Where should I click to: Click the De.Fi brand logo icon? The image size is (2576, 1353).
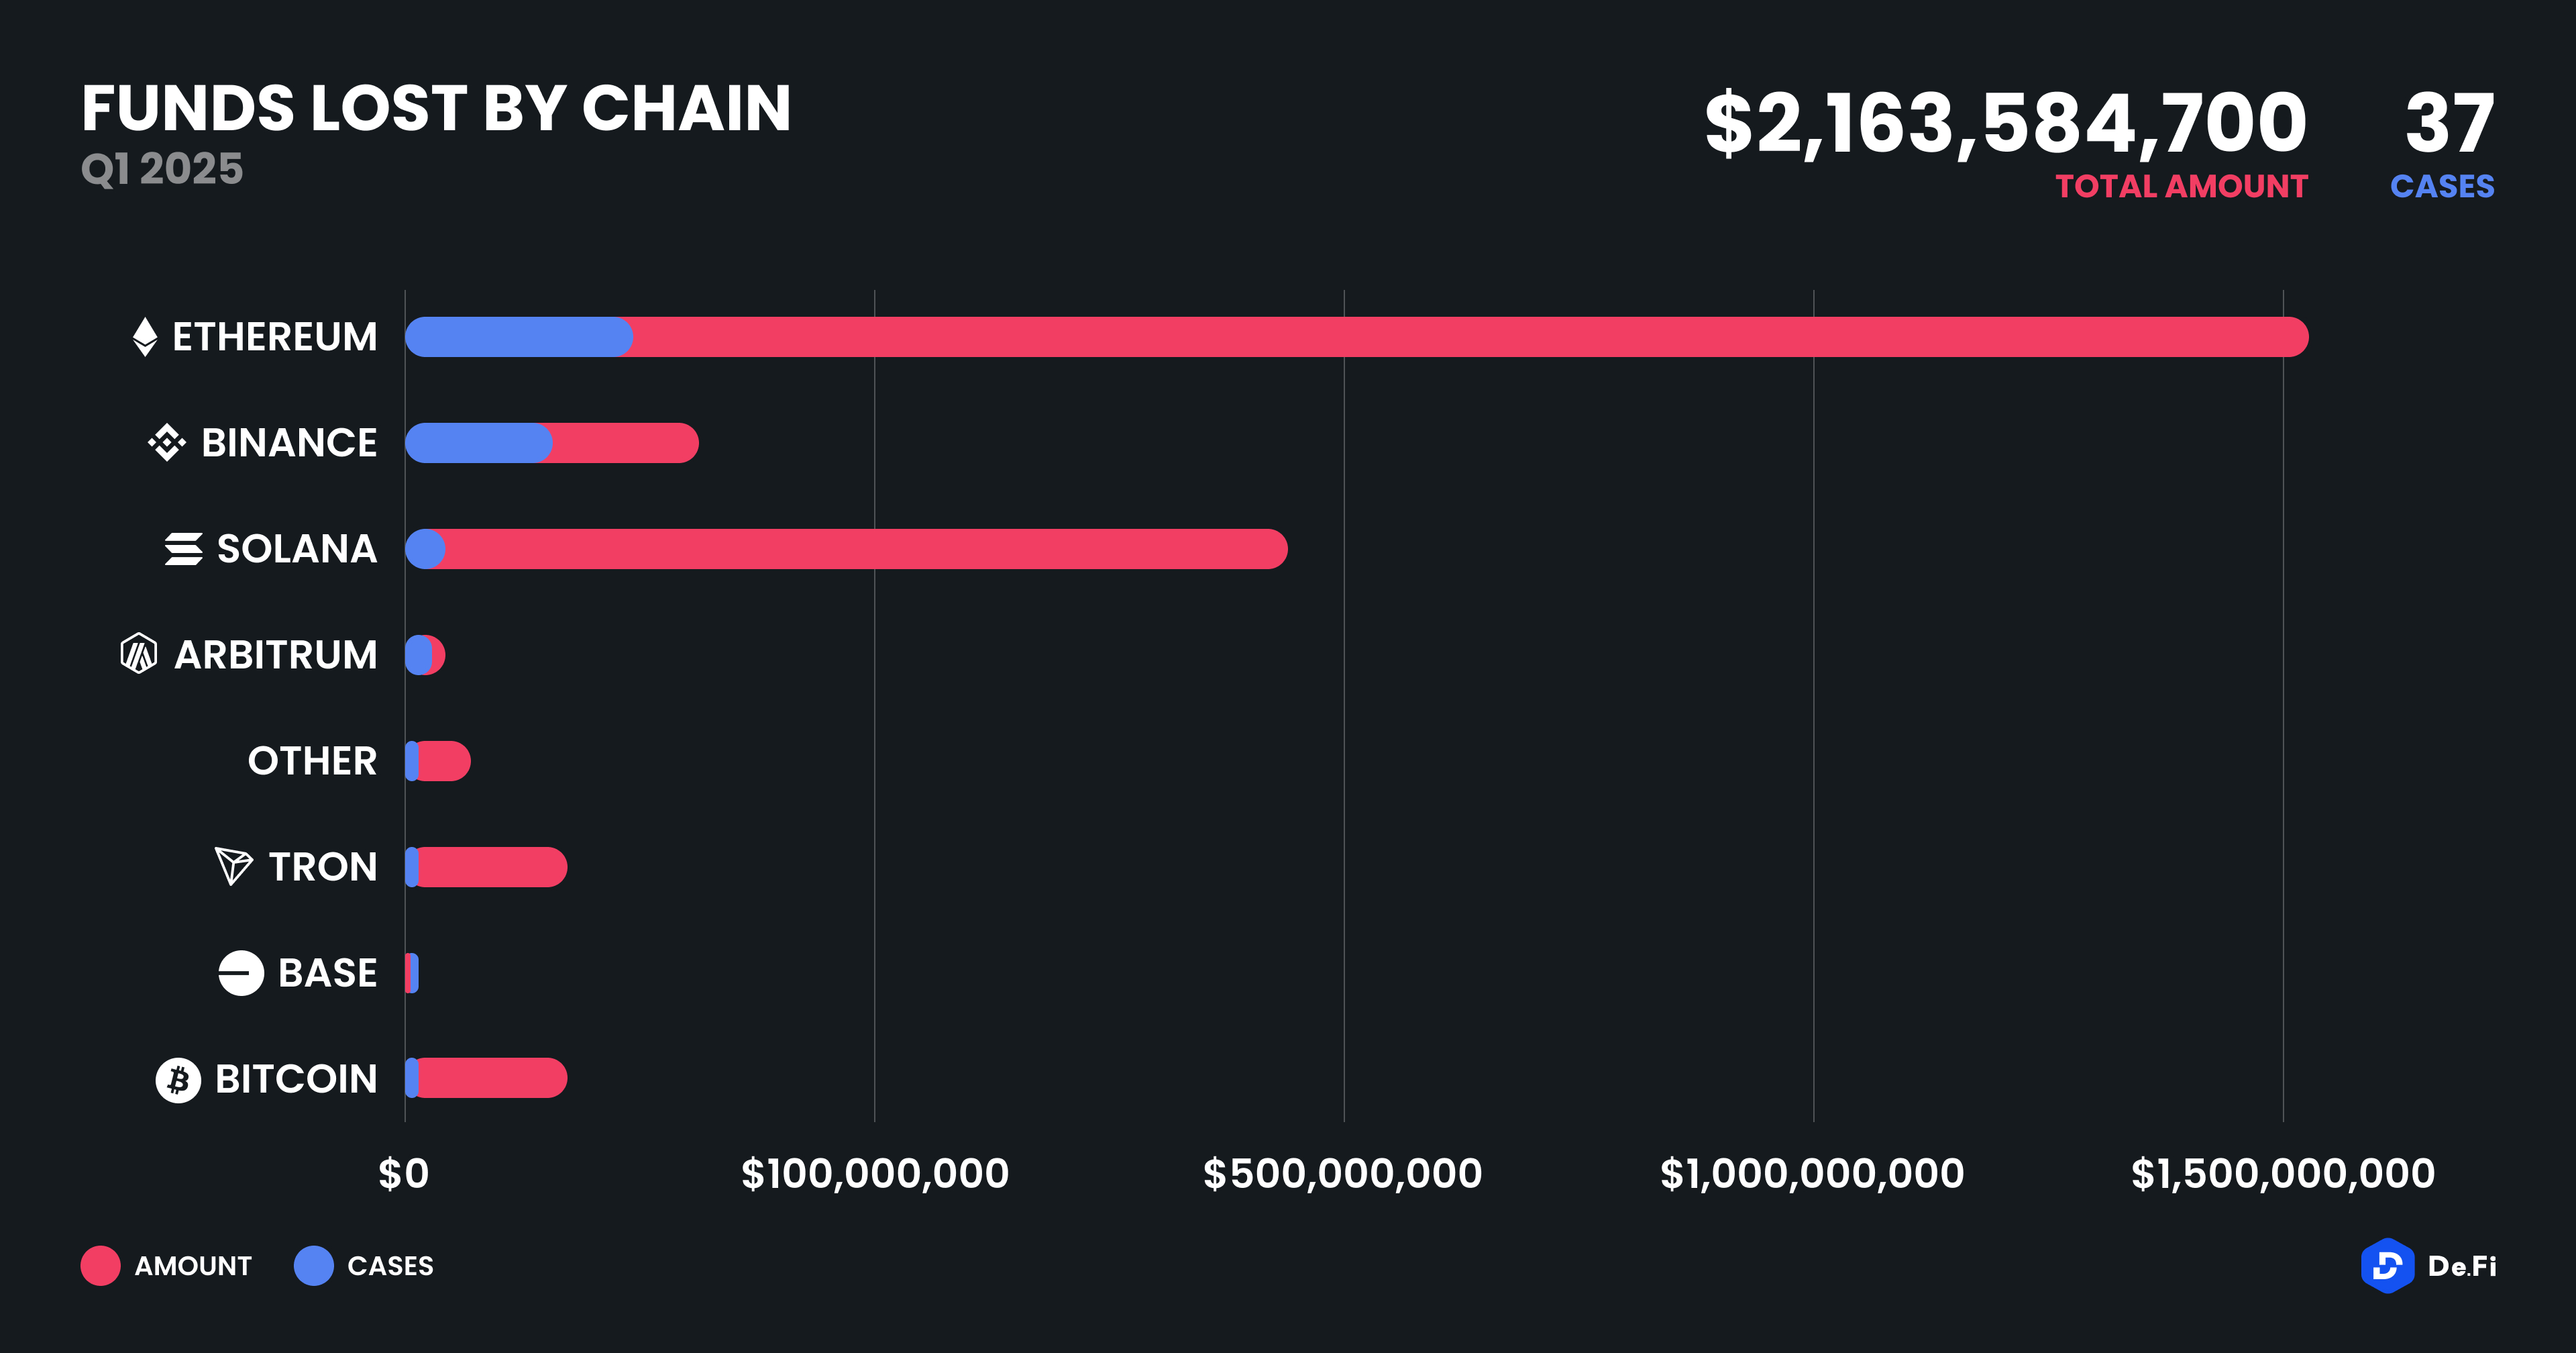[2387, 1266]
